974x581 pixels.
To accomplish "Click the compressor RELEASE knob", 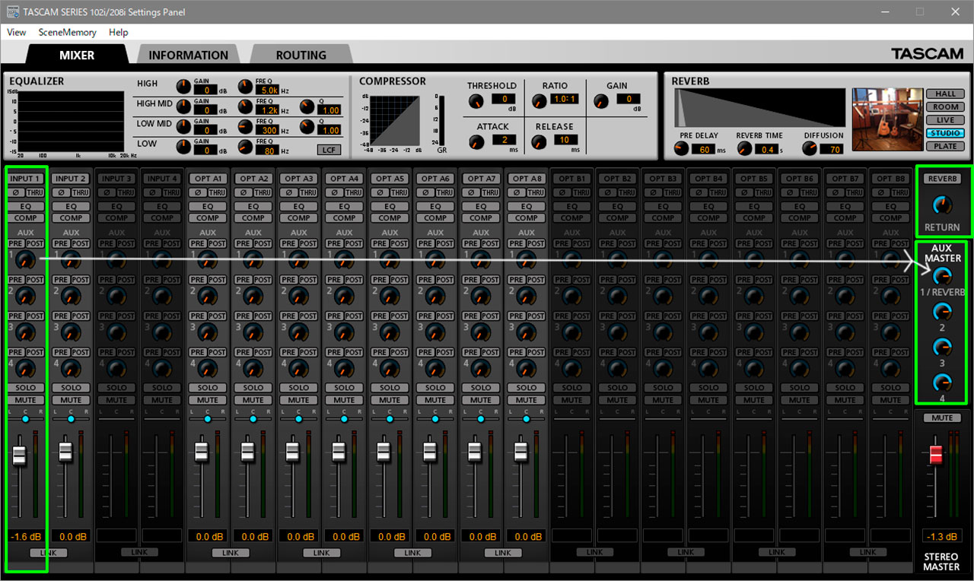I will [539, 142].
